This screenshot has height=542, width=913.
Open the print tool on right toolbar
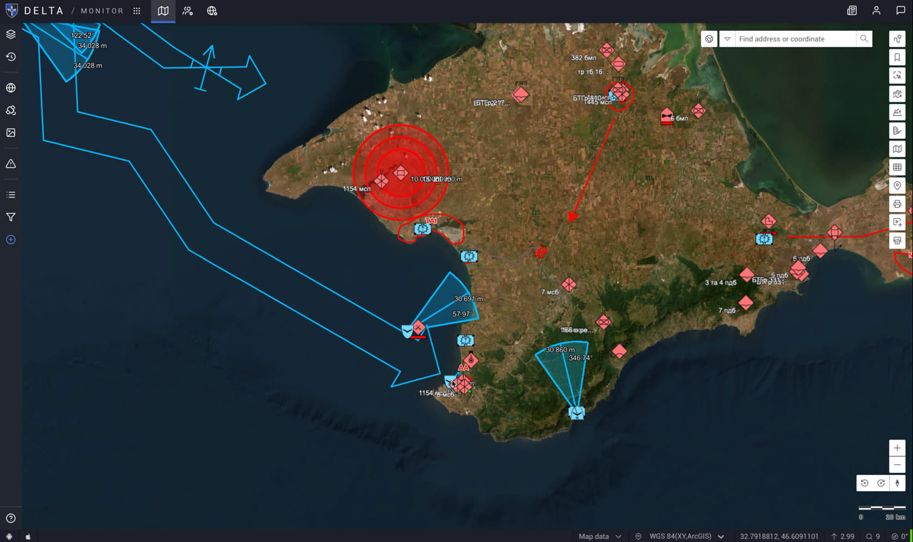[897, 204]
